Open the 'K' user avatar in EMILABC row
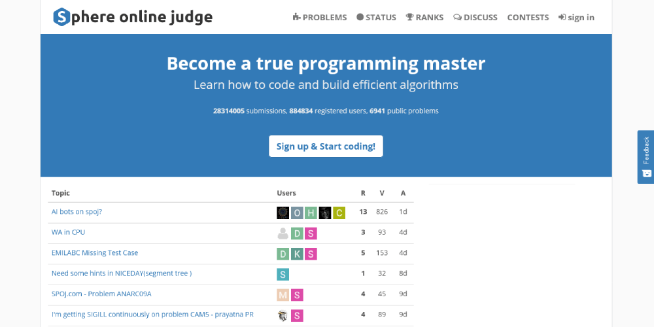Viewport: 654px width, 327px height. (x=297, y=254)
